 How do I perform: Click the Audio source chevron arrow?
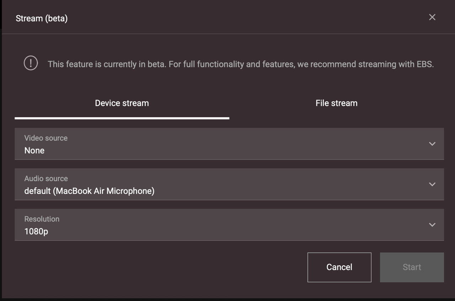[x=432, y=184]
